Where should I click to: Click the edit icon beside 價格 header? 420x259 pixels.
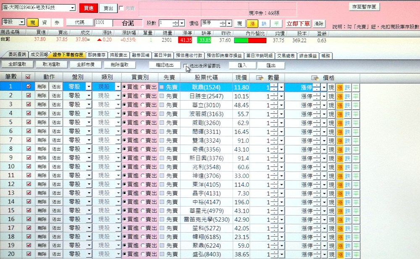[315, 78]
